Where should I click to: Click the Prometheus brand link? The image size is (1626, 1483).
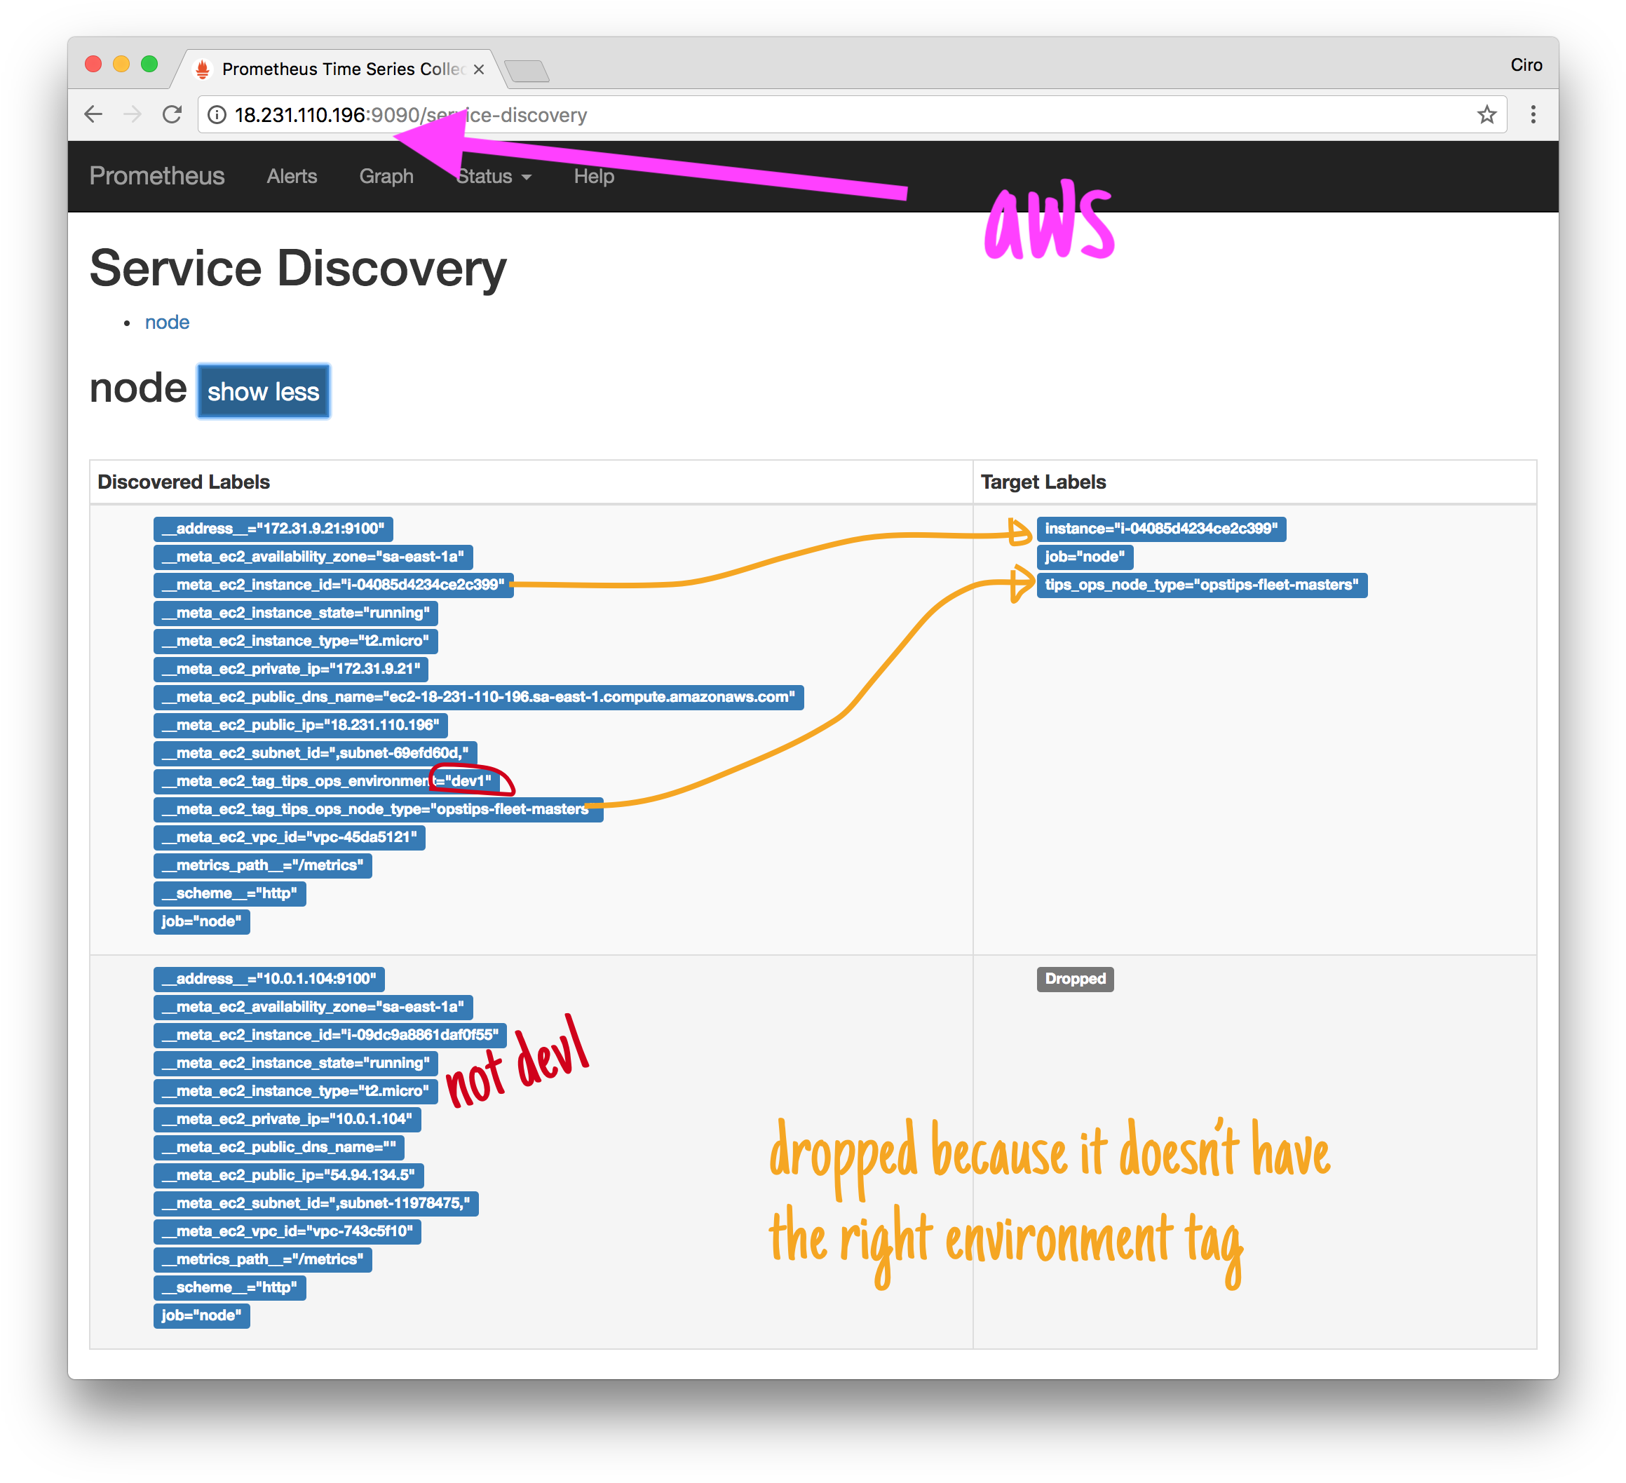[x=156, y=176]
